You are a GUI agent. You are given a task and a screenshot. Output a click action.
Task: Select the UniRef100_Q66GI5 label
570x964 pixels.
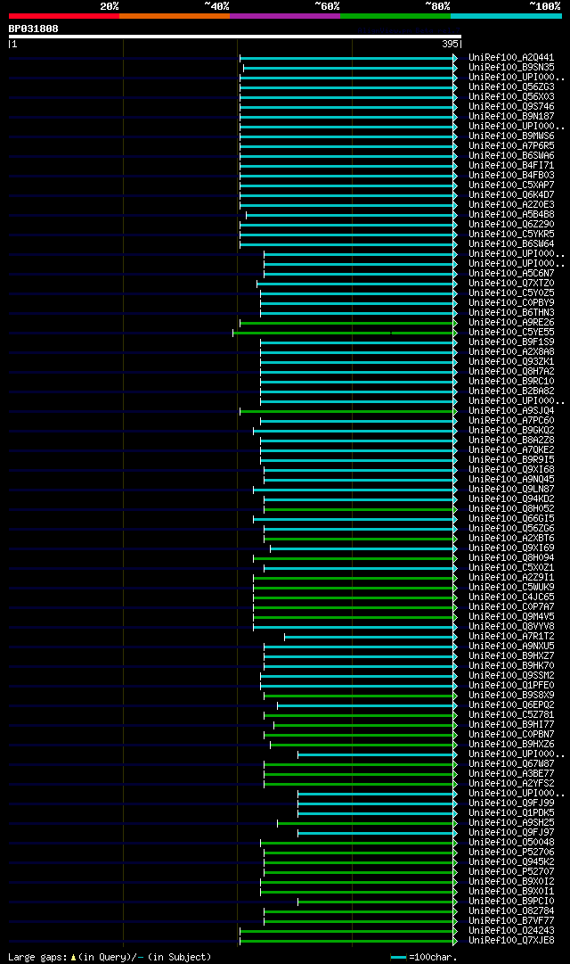tap(511, 519)
